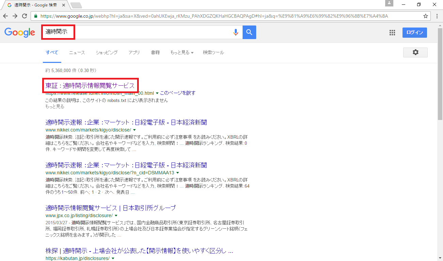
Task: Open the Google apps grid
Action: pyautogui.click(x=392, y=33)
